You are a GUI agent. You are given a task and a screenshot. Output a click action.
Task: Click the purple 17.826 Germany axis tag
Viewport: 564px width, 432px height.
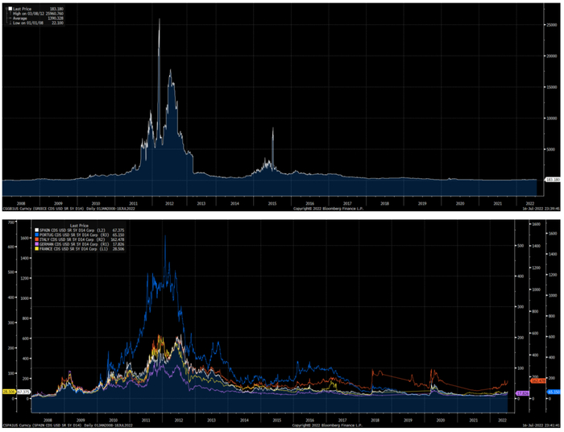522,393
